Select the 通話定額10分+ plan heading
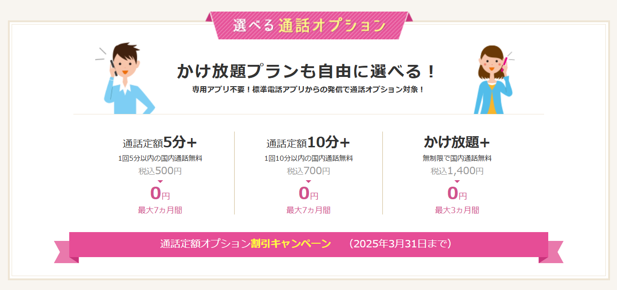Screen dimensions: 617x290 pyautogui.click(x=308, y=142)
